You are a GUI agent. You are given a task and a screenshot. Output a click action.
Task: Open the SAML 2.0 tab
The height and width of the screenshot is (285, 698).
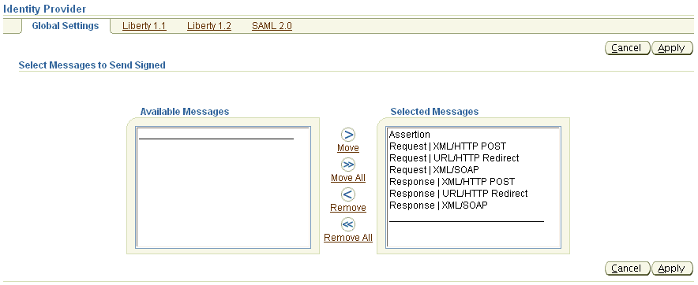point(272,26)
